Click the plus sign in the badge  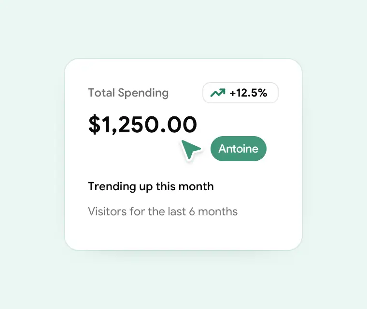click(x=233, y=93)
